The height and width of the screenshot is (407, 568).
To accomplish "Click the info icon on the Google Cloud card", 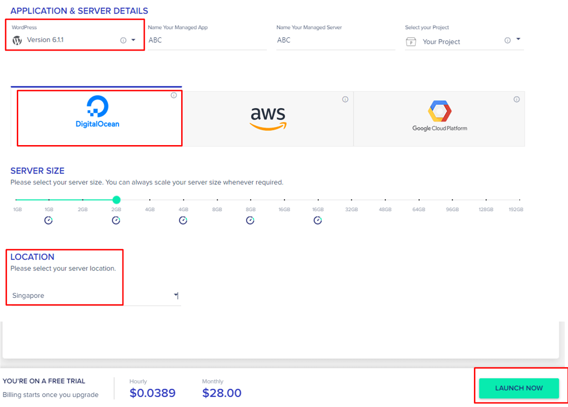I will (x=516, y=99).
